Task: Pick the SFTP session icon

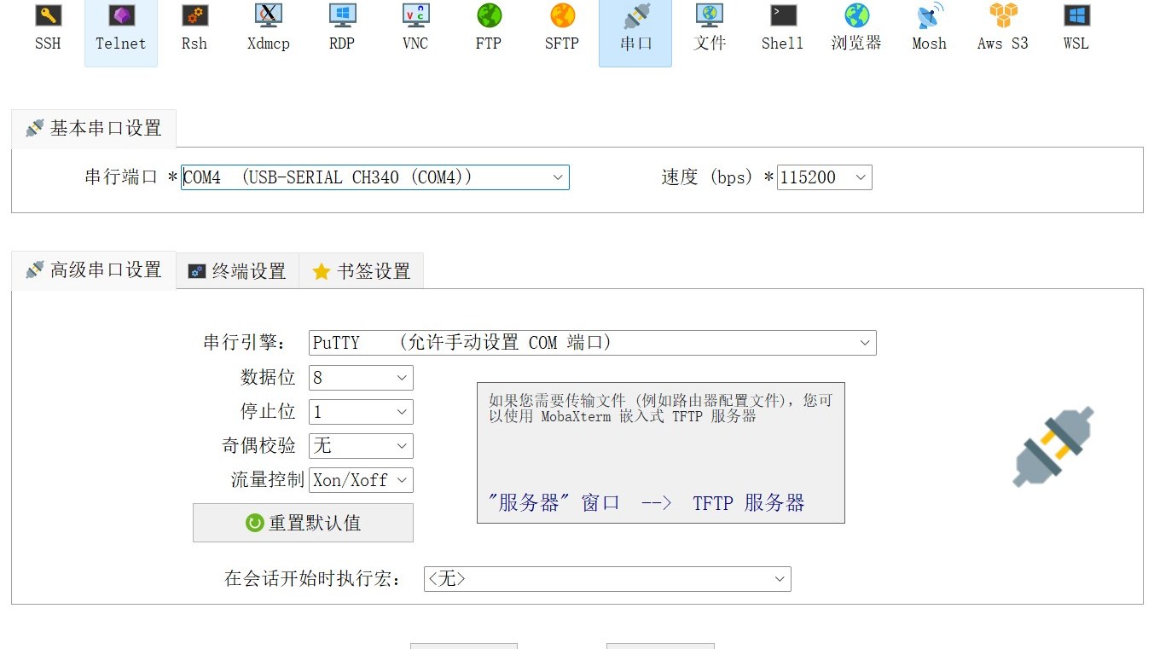Action: [562, 28]
